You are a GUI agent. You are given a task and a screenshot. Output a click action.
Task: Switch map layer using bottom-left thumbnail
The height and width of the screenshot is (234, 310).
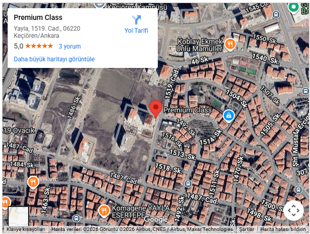(18, 217)
